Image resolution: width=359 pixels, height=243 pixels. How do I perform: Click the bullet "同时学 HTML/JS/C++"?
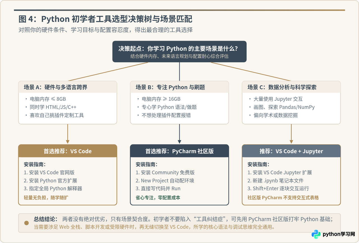coord(53,107)
